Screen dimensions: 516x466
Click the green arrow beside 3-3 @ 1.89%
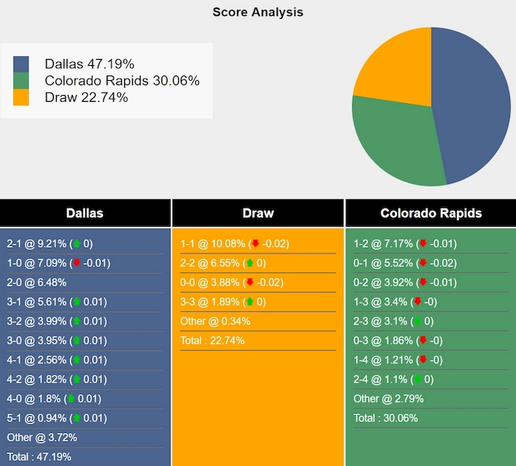249,302
